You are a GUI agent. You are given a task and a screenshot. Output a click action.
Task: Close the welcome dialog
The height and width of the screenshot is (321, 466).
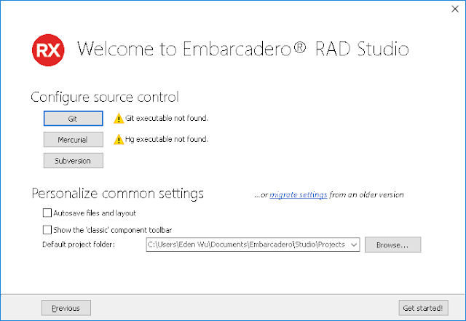coord(455,9)
